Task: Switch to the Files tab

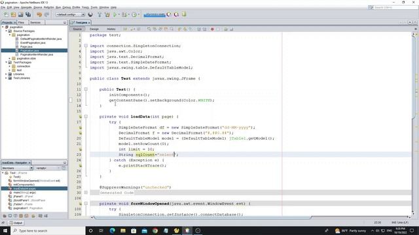Action: pyautogui.click(x=22, y=23)
